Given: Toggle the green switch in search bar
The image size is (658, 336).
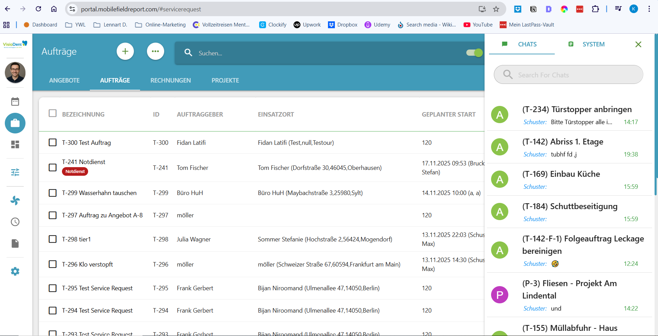Looking at the screenshot, I should (474, 53).
